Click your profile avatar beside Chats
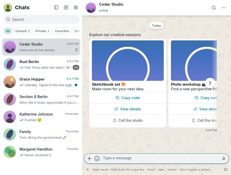Image resolution: width=231 pixels, height=175 pixels. click(8, 7)
